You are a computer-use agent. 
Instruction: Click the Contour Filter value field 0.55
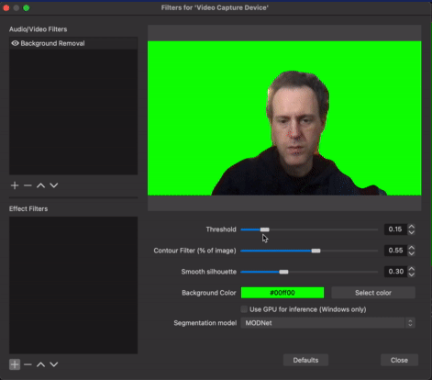(x=395, y=251)
